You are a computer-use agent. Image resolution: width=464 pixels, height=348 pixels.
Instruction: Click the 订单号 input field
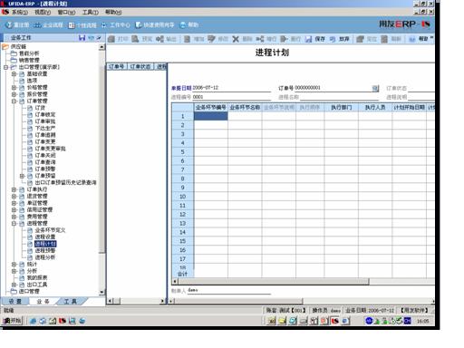tap(333, 88)
